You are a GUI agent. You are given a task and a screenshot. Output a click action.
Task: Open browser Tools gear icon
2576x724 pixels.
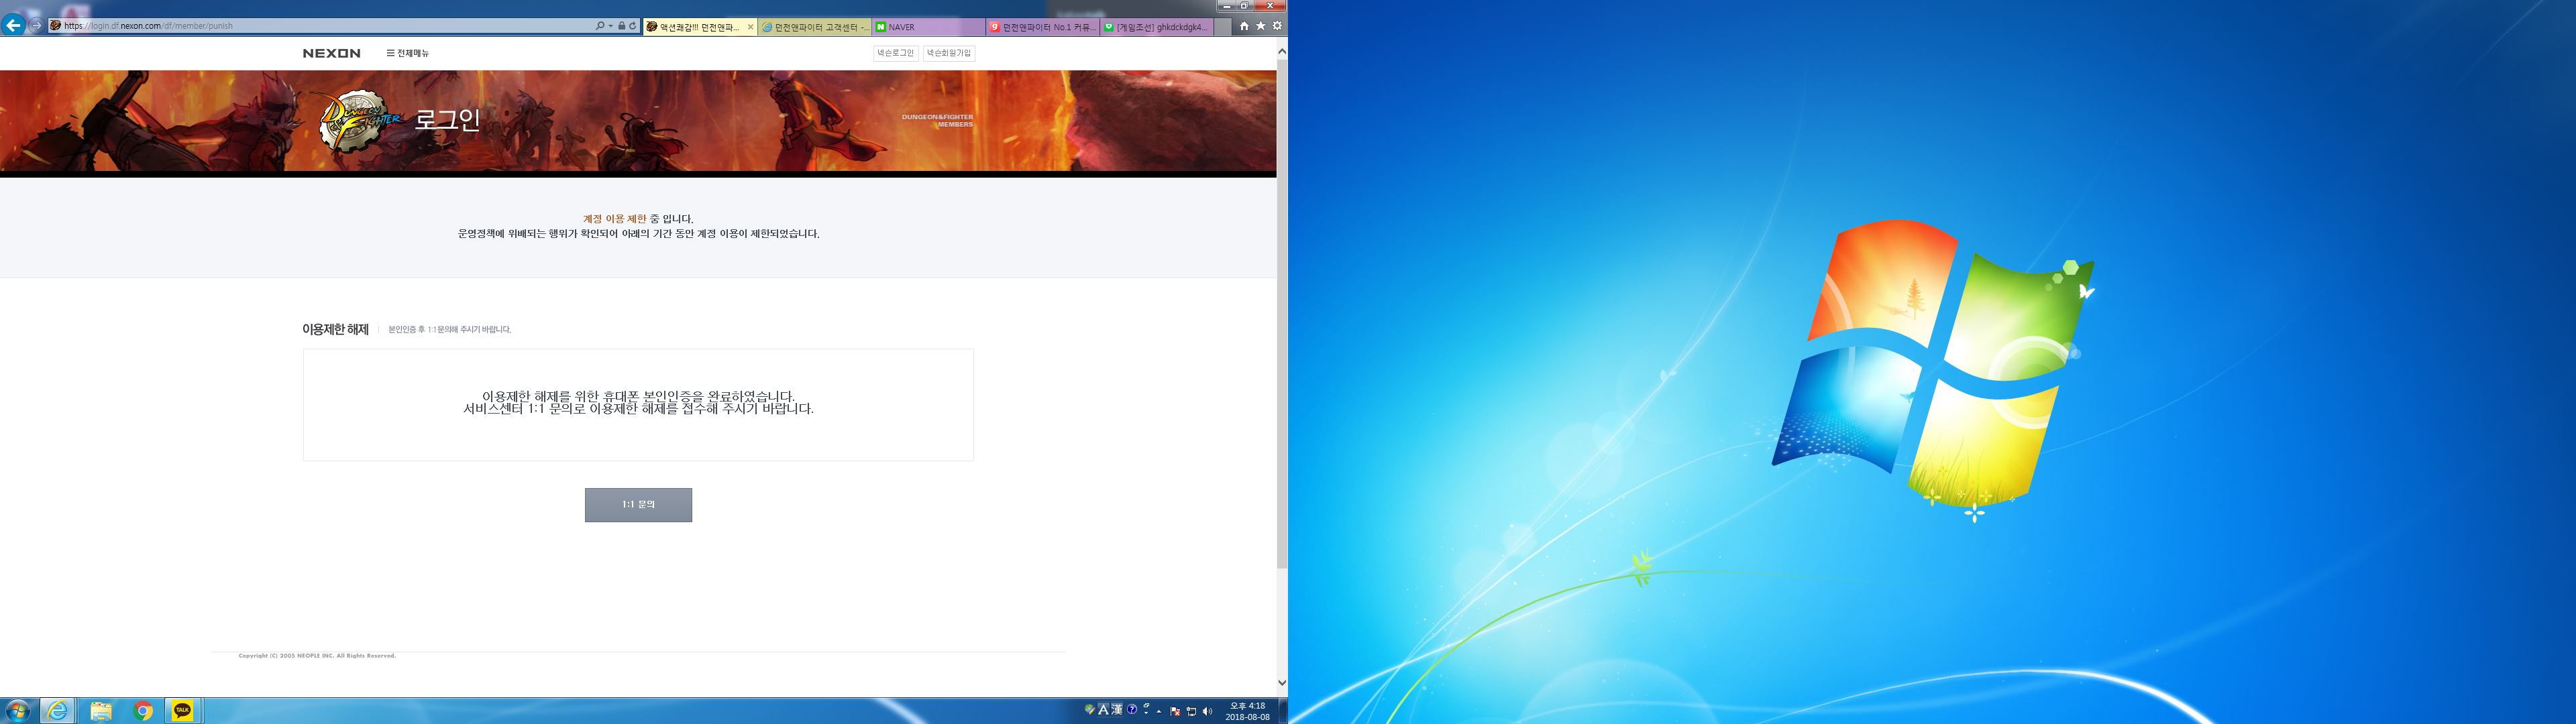[1276, 26]
